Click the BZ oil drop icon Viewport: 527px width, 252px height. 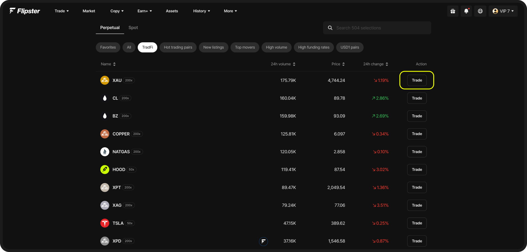(x=105, y=116)
